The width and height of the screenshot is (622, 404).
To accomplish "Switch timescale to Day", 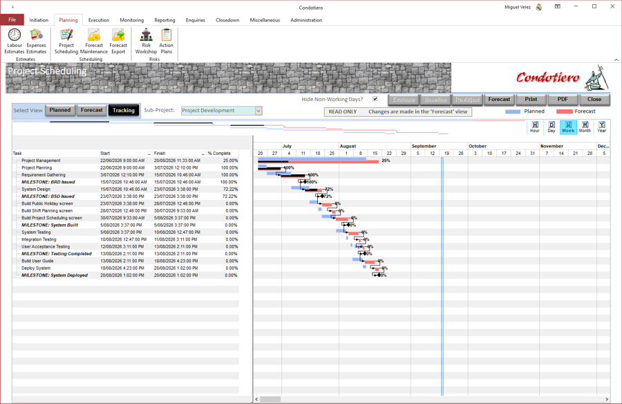I will click(552, 127).
